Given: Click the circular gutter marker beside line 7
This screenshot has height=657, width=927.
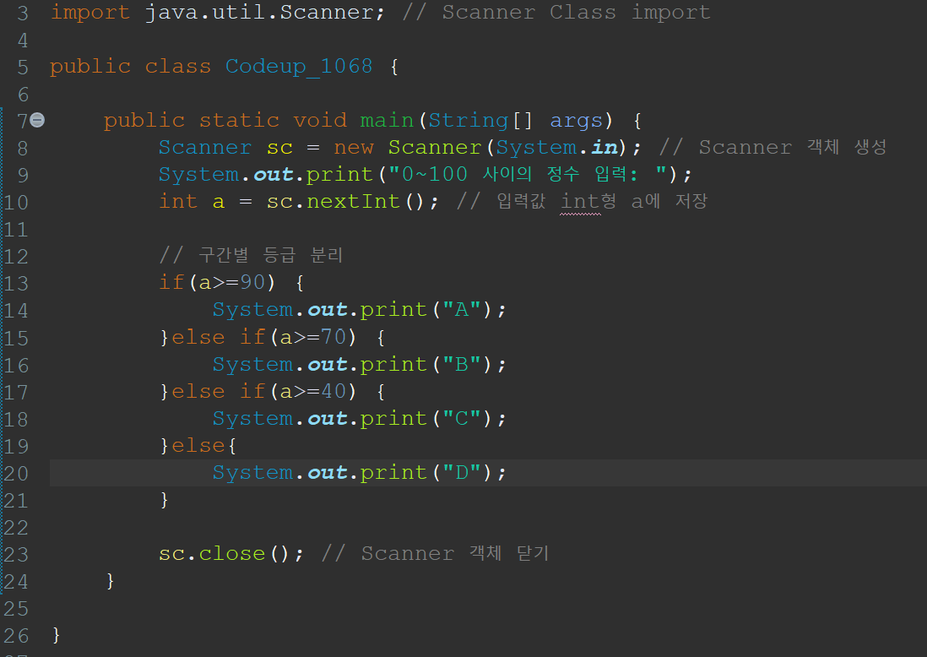Looking at the screenshot, I should click(35, 120).
